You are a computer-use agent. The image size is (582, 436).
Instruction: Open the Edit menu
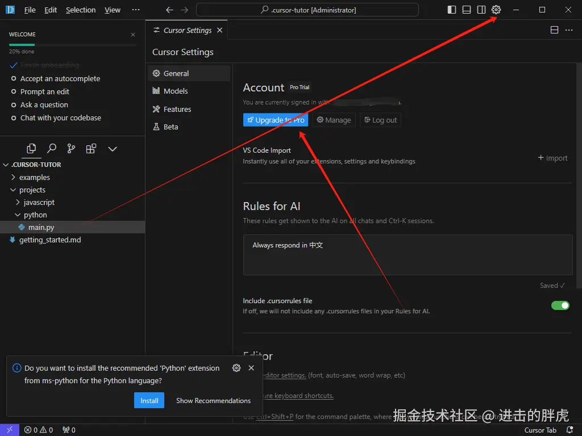coord(51,10)
